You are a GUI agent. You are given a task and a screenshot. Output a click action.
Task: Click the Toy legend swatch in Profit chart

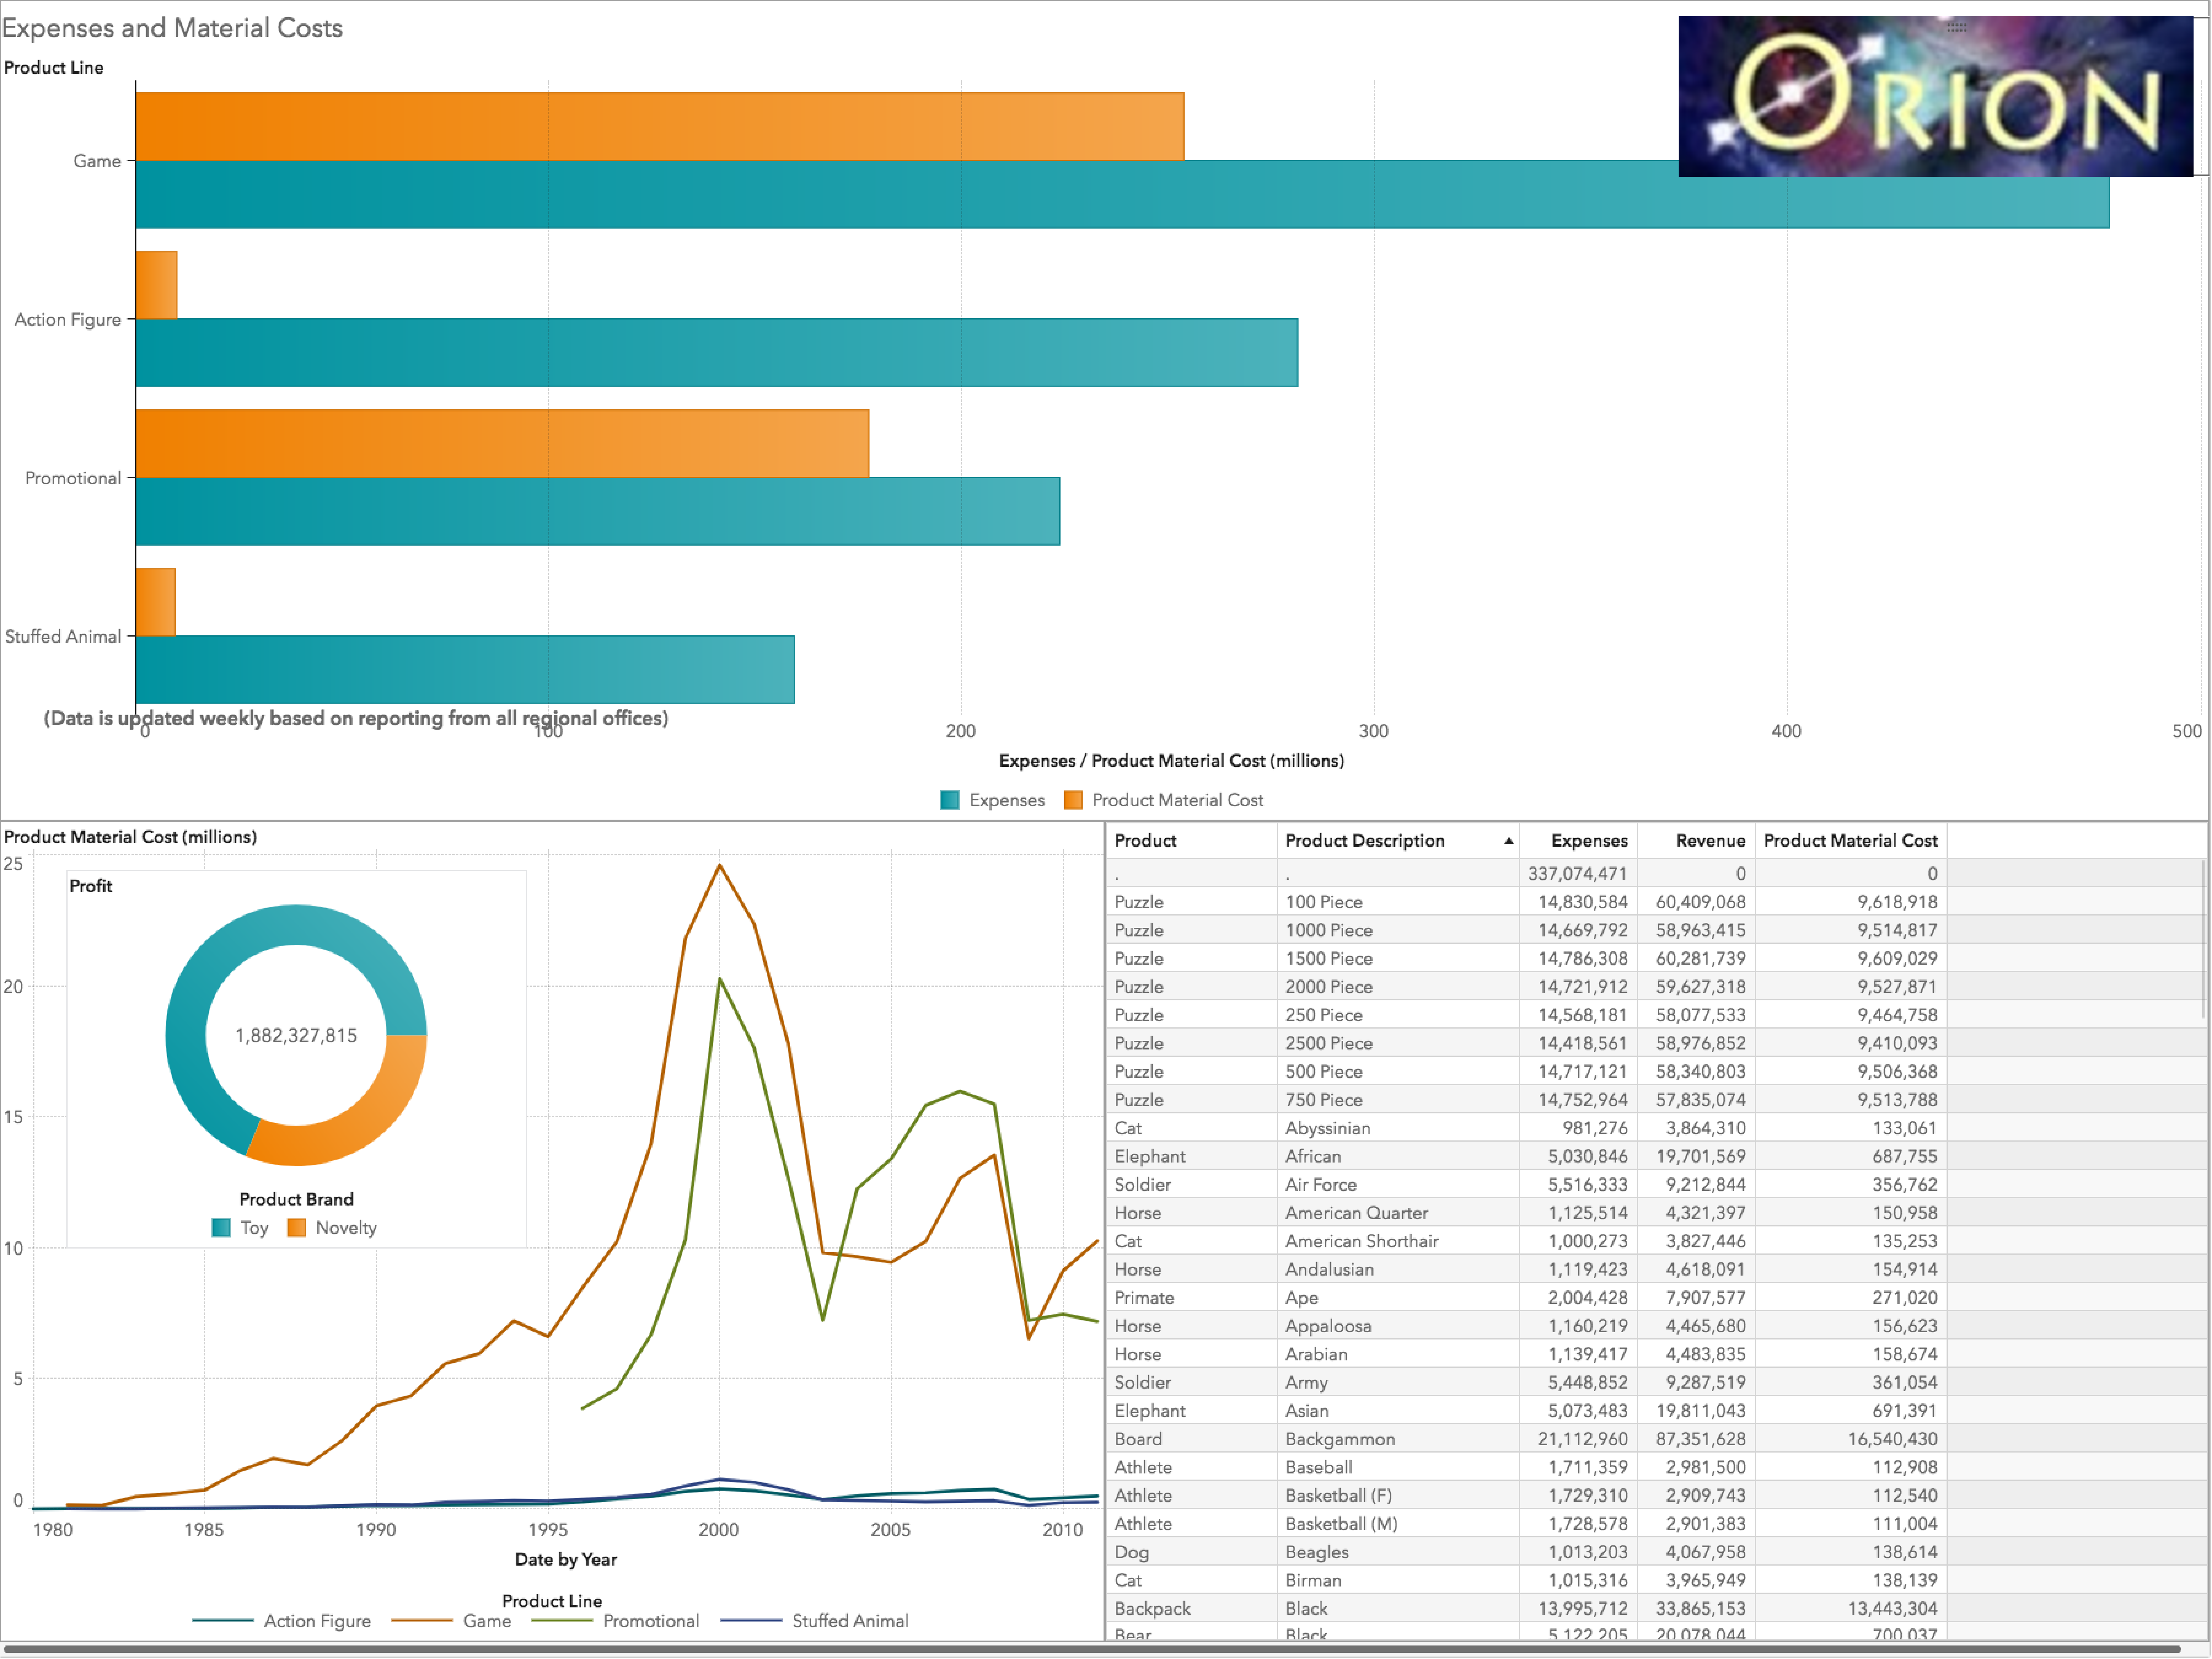point(221,1229)
